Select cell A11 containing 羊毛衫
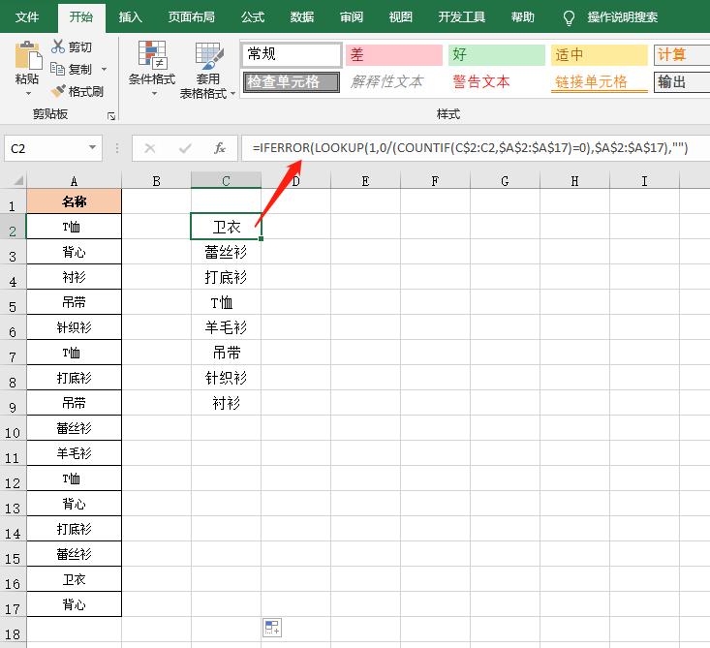 (75, 453)
